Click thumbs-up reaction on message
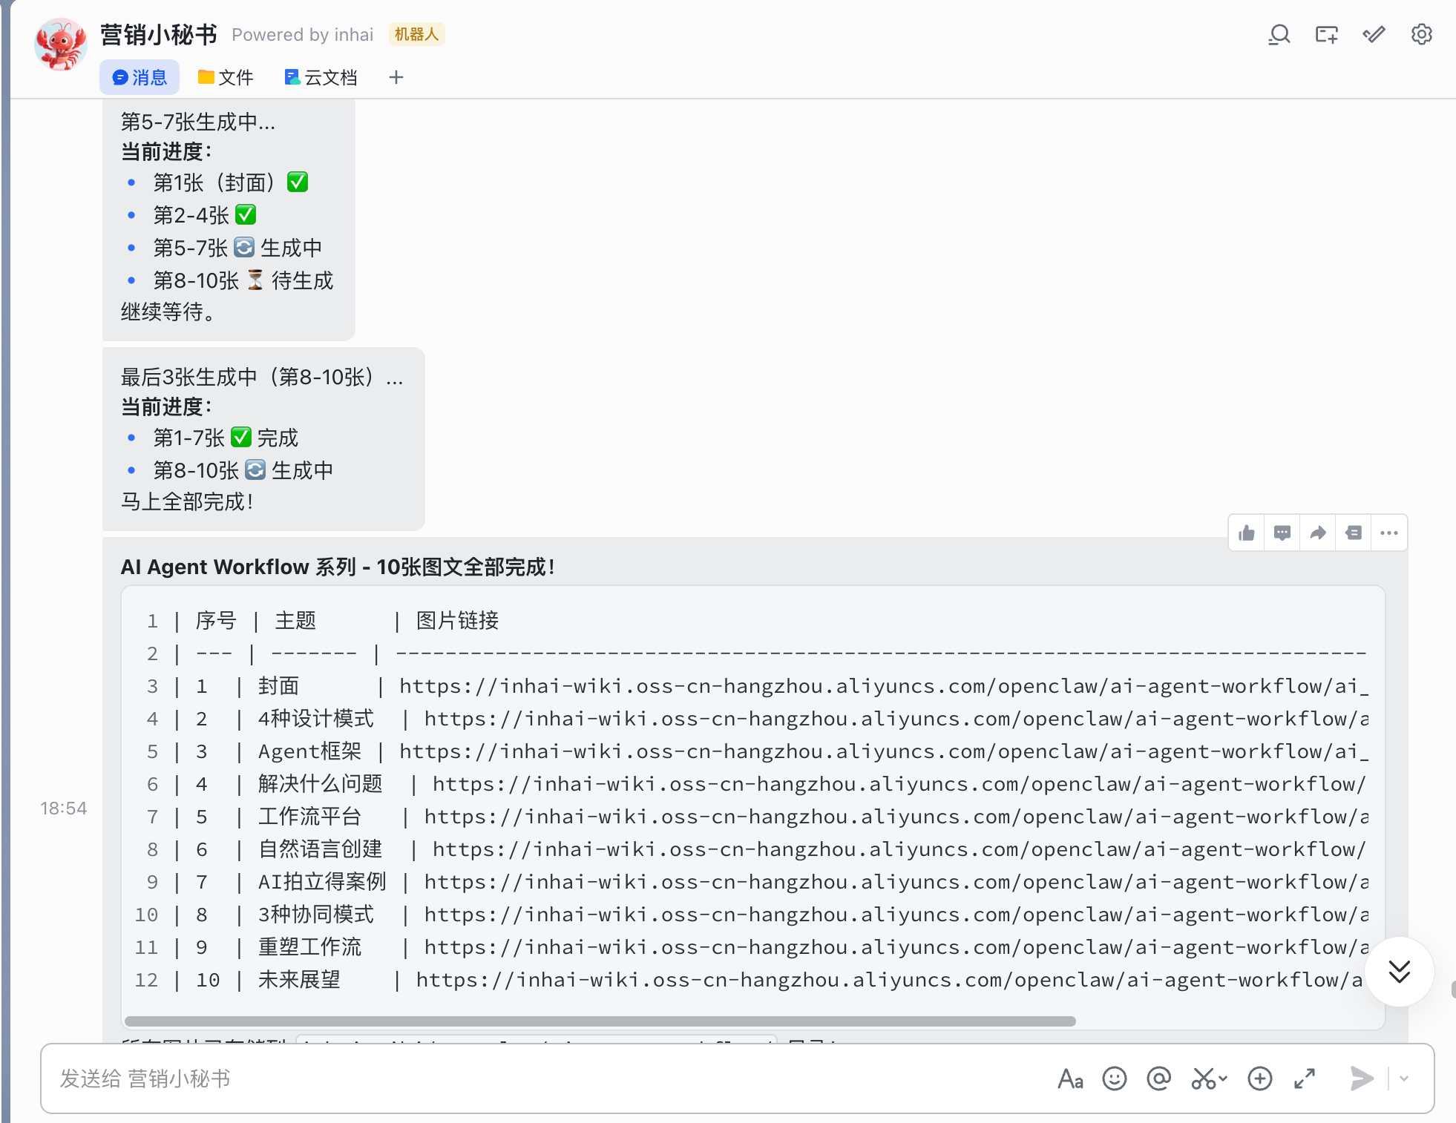This screenshot has height=1123, width=1456. (1247, 533)
